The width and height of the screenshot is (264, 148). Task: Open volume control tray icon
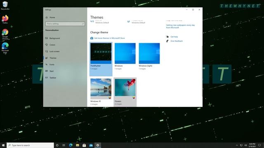pos(246,145)
